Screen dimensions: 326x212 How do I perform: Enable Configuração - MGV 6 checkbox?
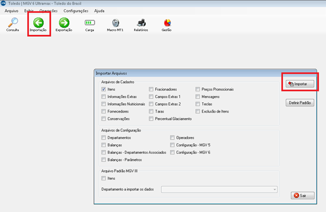click(172, 152)
